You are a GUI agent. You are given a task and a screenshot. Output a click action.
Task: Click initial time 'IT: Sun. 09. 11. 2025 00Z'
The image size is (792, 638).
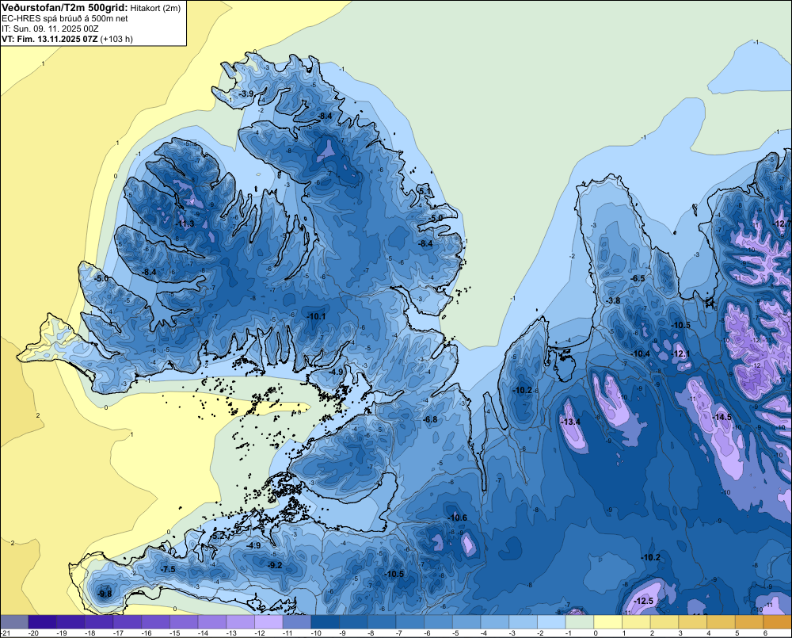(x=50, y=29)
